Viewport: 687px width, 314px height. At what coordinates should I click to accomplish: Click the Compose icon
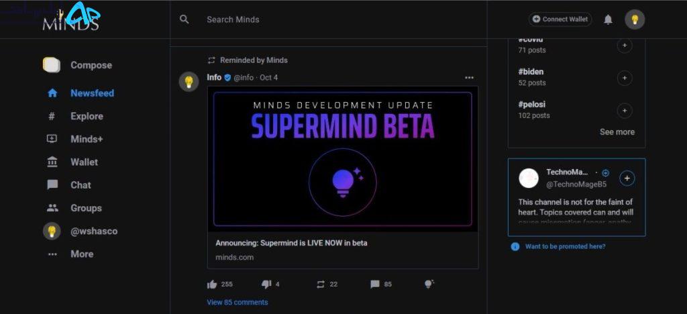click(51, 65)
